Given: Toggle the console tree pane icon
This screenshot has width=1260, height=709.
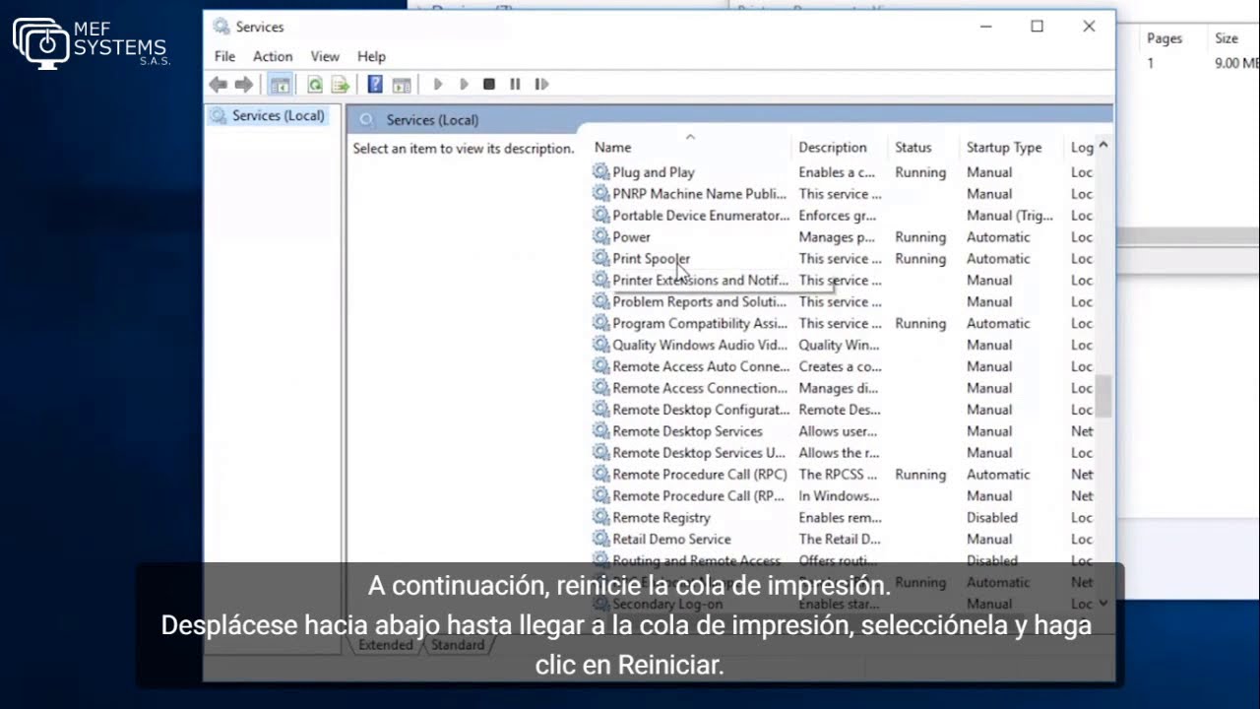Looking at the screenshot, I should point(281,85).
